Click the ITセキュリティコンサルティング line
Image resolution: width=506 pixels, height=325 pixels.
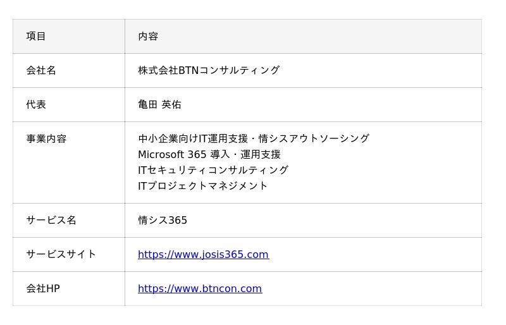pos(213,170)
